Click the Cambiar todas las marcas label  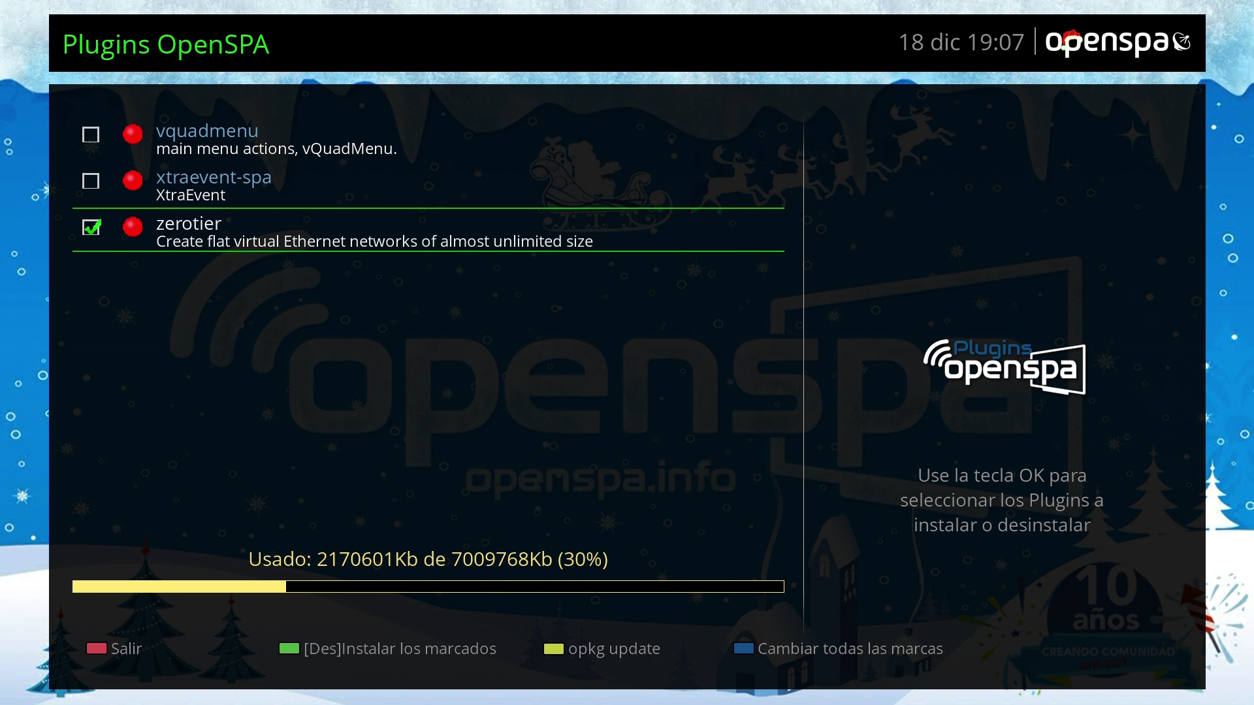[850, 649]
